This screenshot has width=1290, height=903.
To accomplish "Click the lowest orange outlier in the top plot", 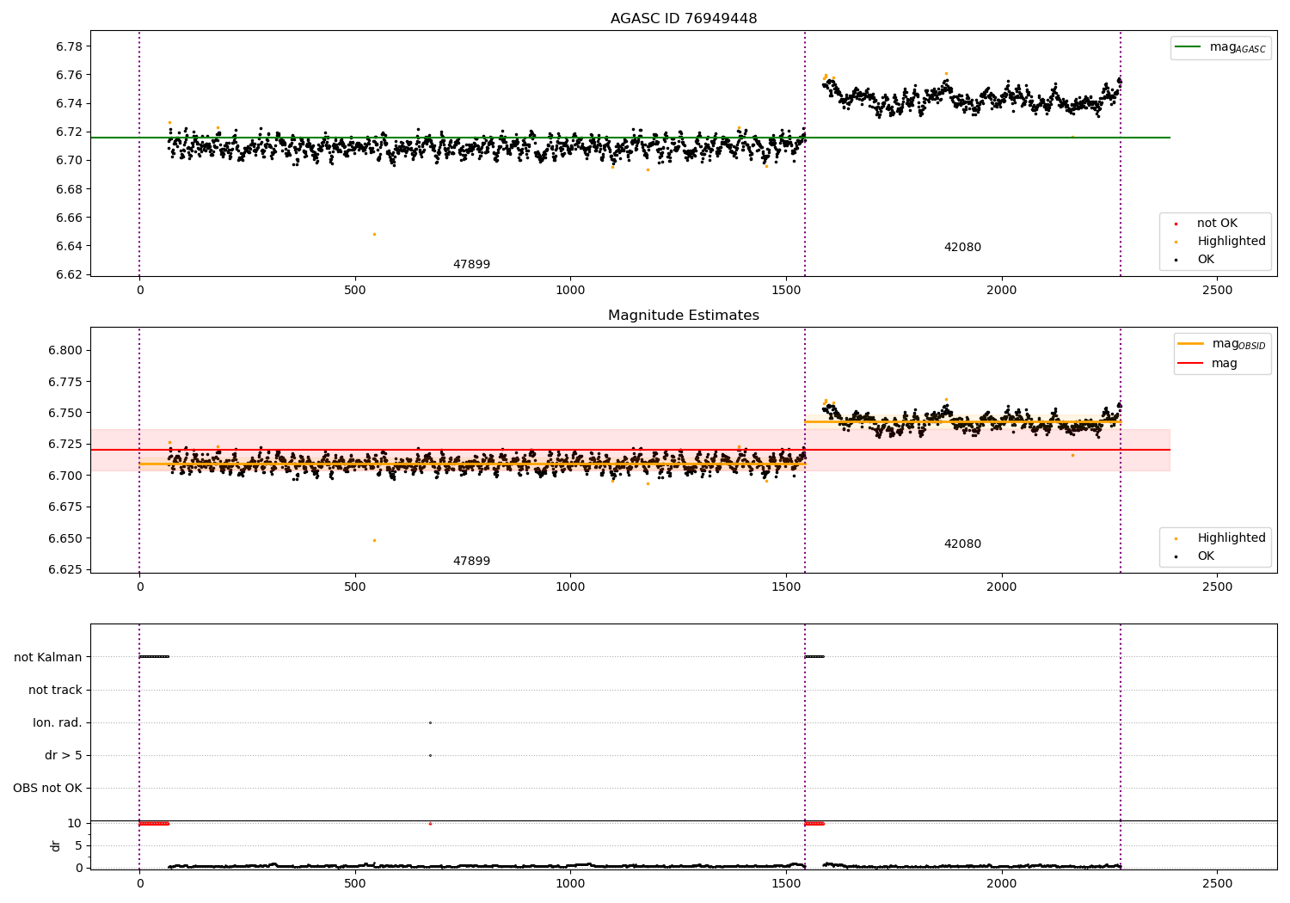I will (x=374, y=234).
